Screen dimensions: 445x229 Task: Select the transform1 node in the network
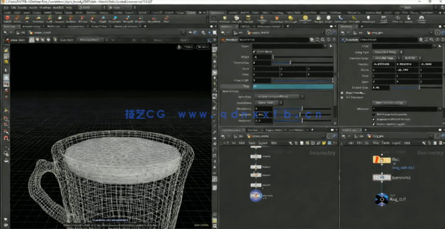click(382, 178)
